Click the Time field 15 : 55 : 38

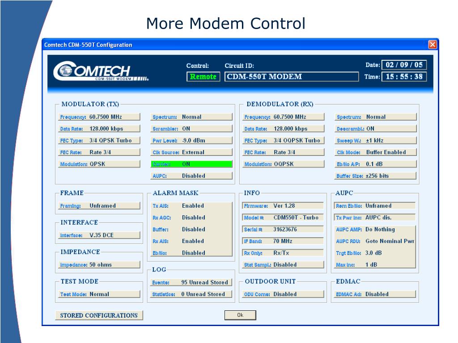pos(404,77)
